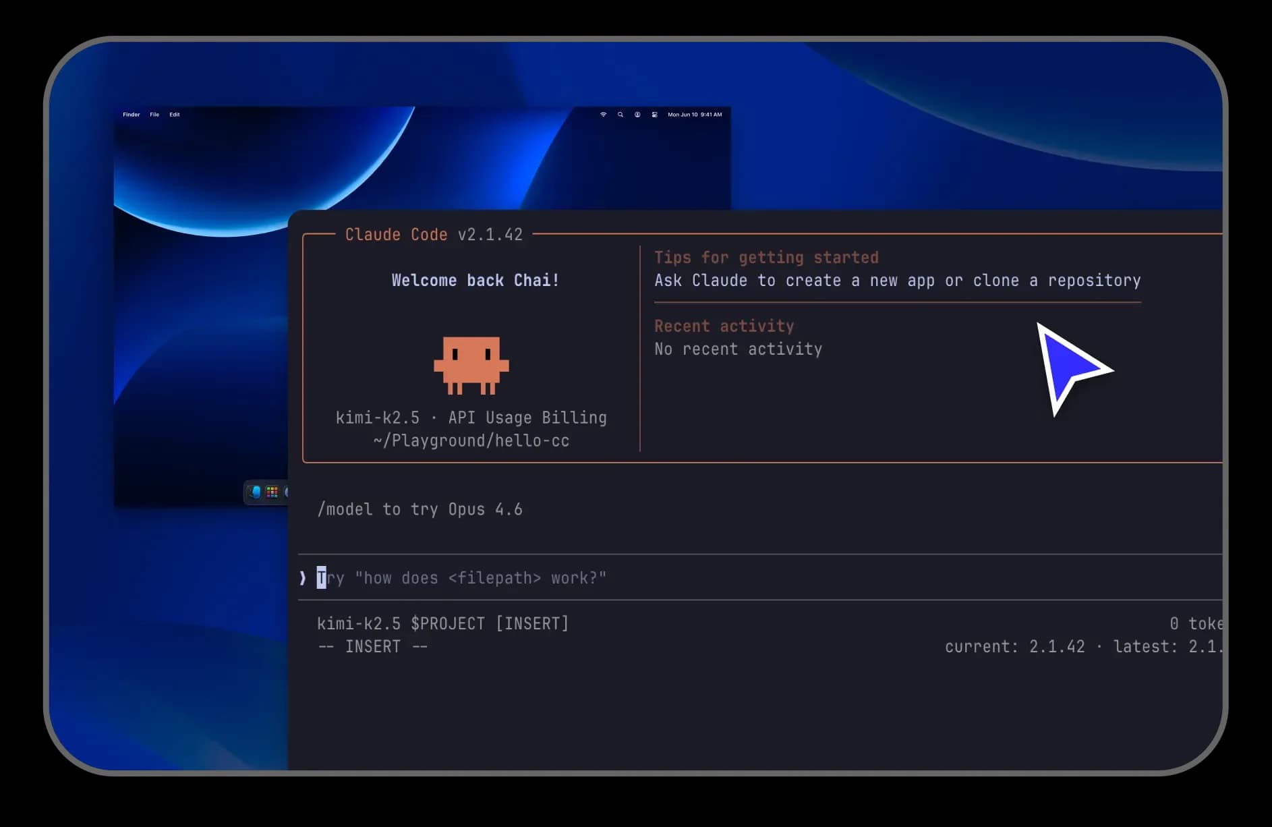Click the "/model to try Opus 4.6" hint
This screenshot has width=1272, height=827.
pyautogui.click(x=420, y=509)
